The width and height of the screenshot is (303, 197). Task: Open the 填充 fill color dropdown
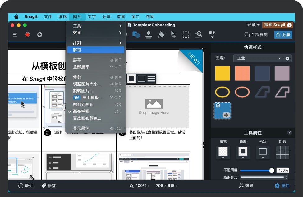223,153
